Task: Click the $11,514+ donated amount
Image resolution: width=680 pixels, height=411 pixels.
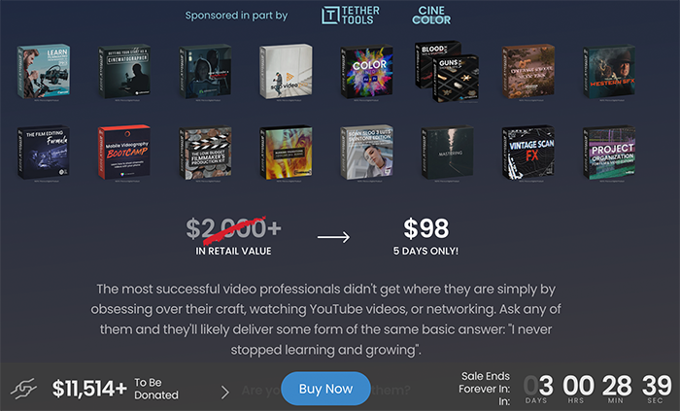Action: tap(89, 389)
